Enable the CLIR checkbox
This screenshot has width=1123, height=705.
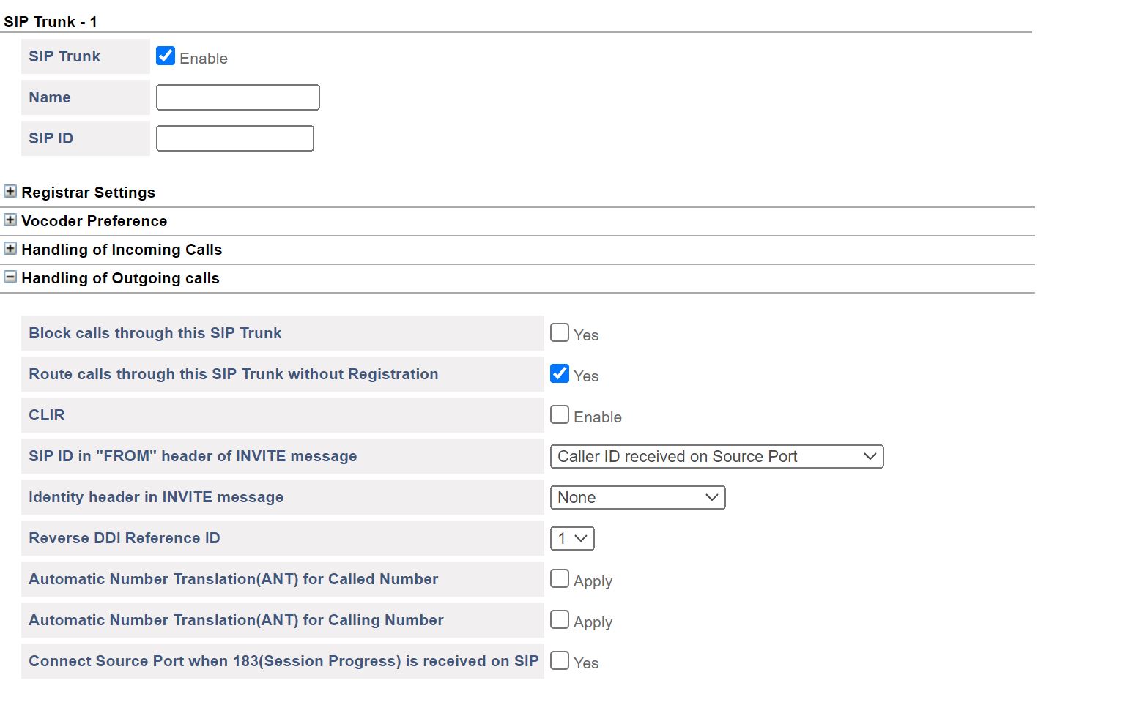[560, 415]
